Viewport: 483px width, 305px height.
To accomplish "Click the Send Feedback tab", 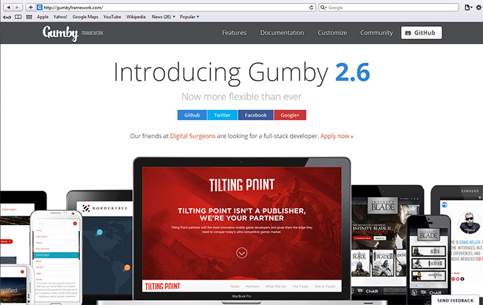I will 455,300.
